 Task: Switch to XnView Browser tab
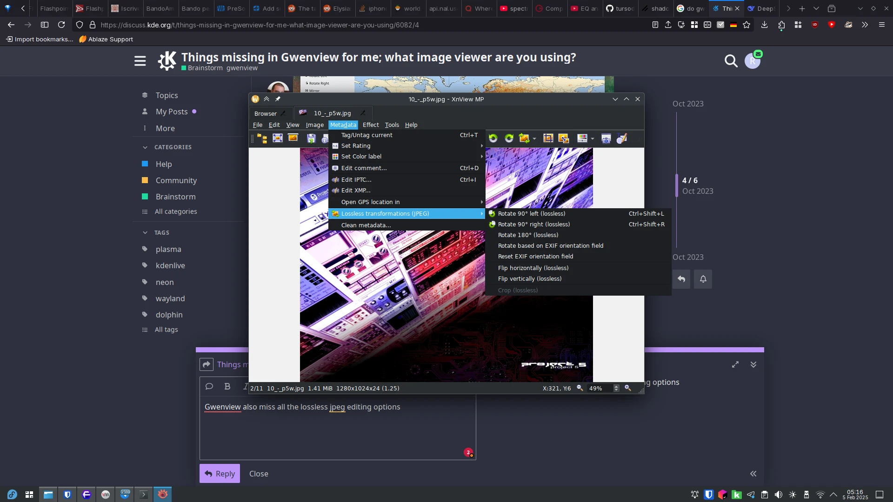pos(271,113)
